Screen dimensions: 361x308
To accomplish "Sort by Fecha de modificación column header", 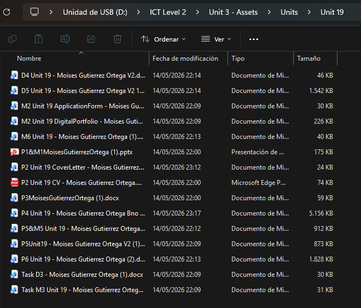I will click(185, 59).
